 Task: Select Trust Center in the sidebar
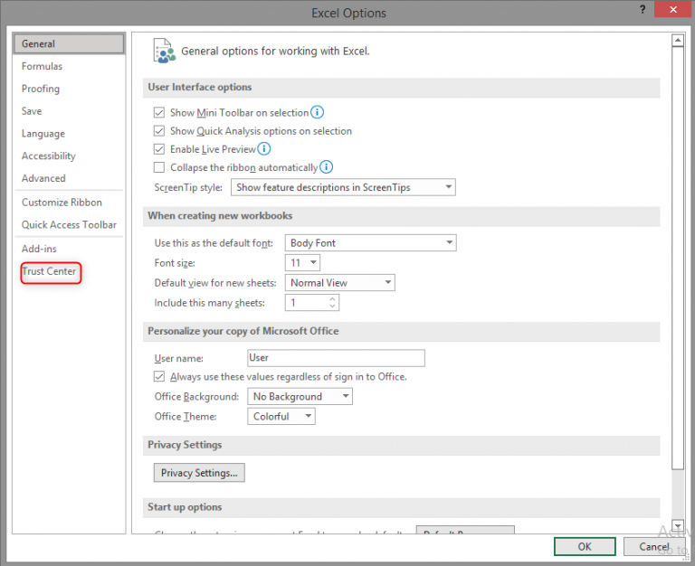coord(50,271)
